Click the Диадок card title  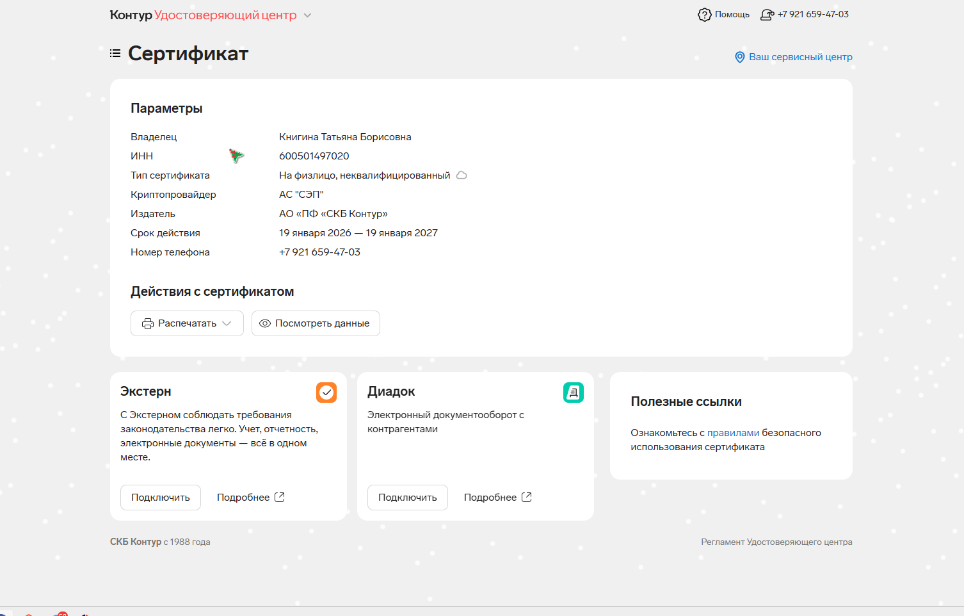coord(391,391)
